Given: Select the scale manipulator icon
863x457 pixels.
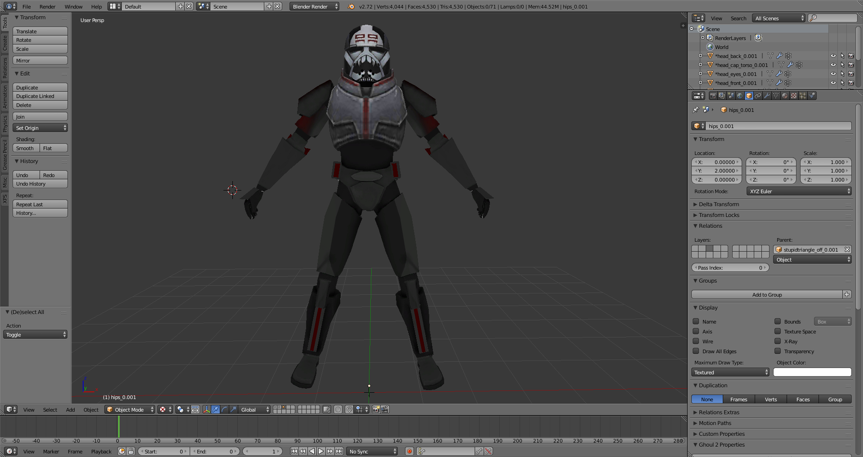Looking at the screenshot, I should [x=234, y=409].
